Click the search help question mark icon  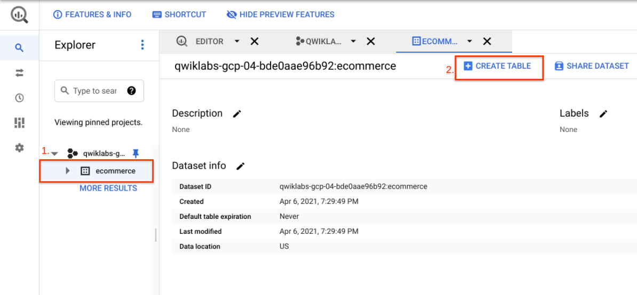(x=131, y=91)
